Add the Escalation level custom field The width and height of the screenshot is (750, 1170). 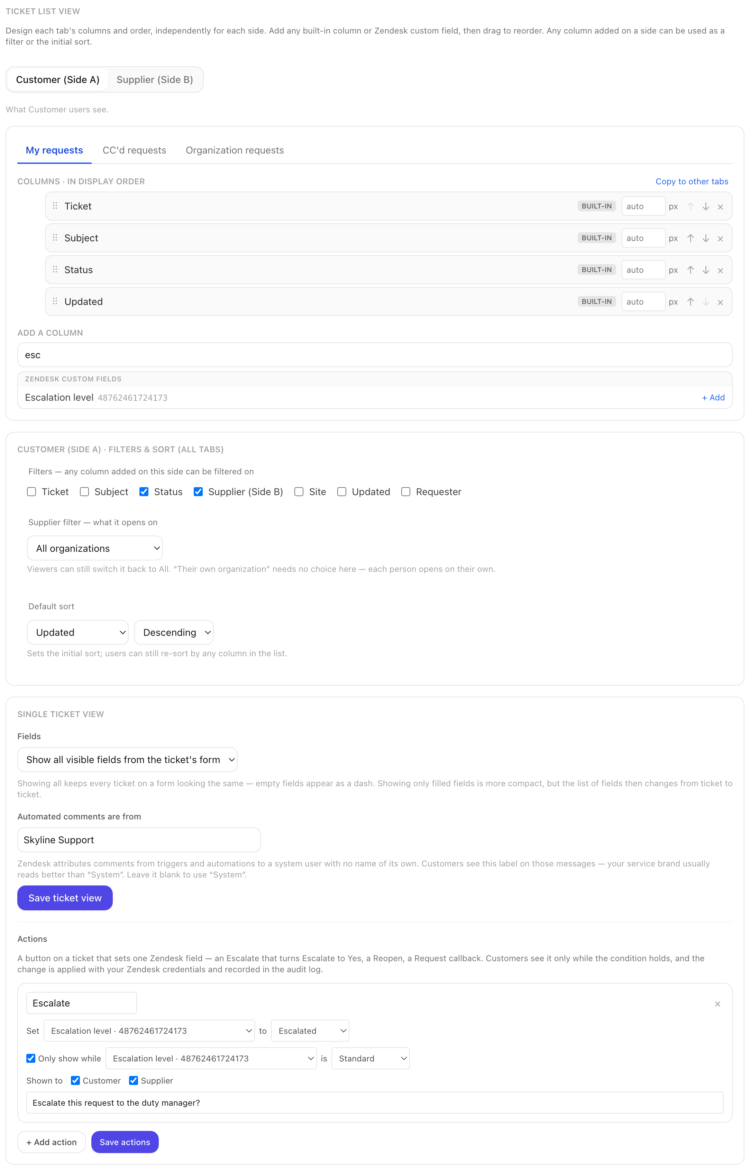tap(713, 398)
